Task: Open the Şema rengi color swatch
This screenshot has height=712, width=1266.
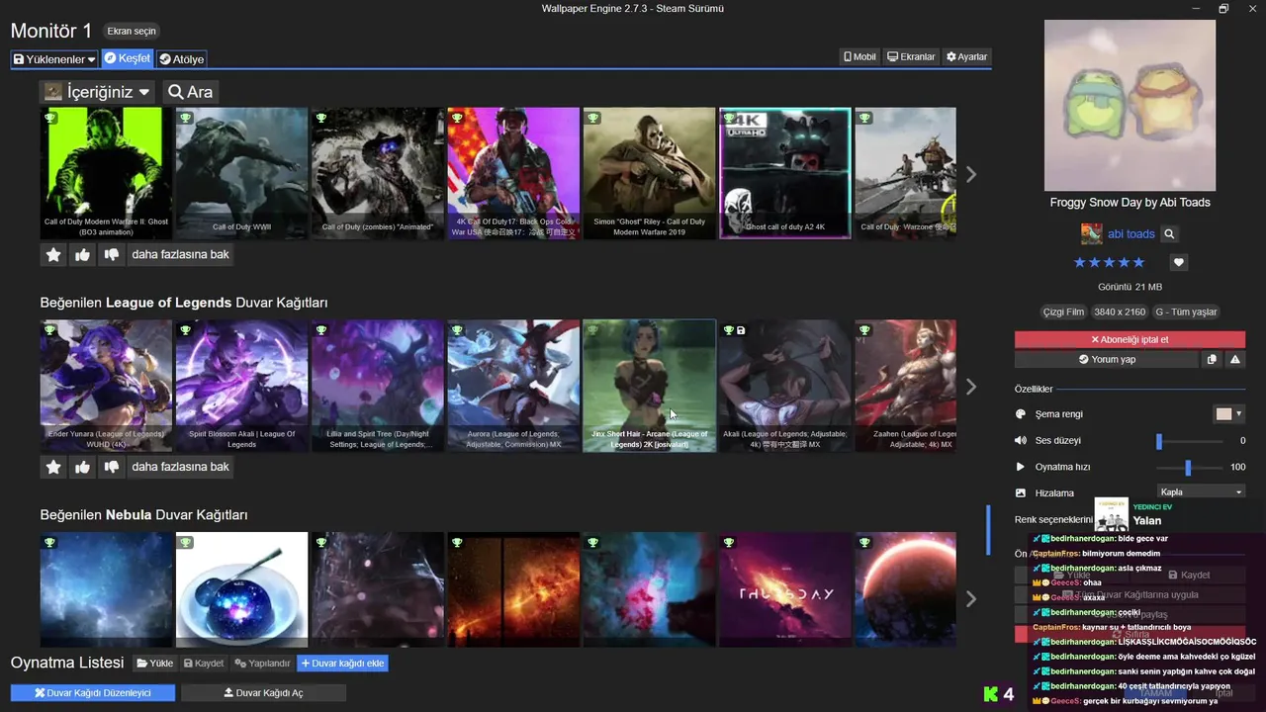Action: coord(1229,413)
